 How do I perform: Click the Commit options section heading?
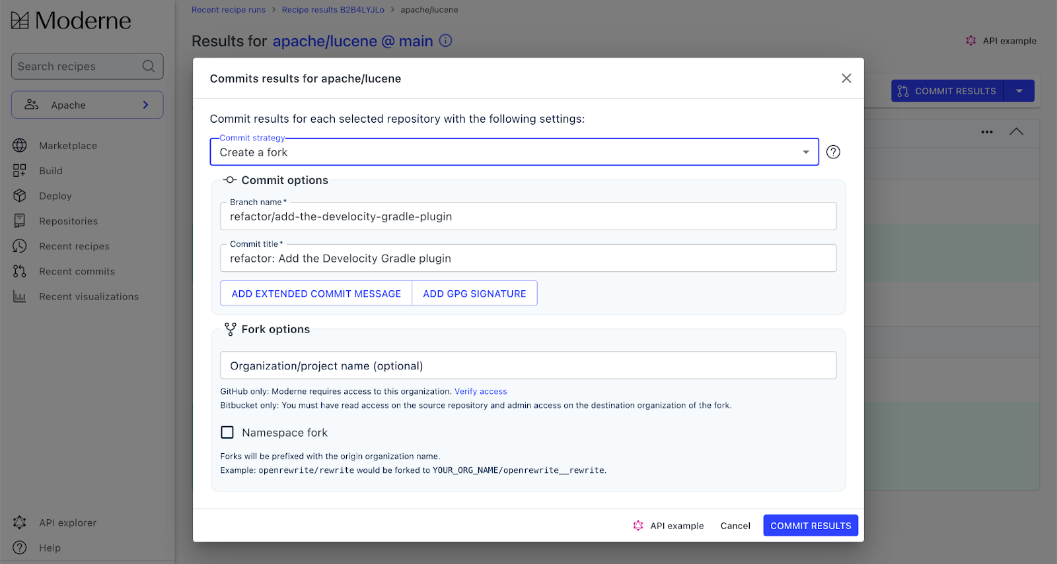click(x=285, y=180)
